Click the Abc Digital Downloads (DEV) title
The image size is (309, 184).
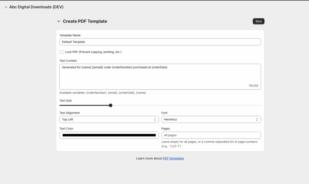pos(36,7)
